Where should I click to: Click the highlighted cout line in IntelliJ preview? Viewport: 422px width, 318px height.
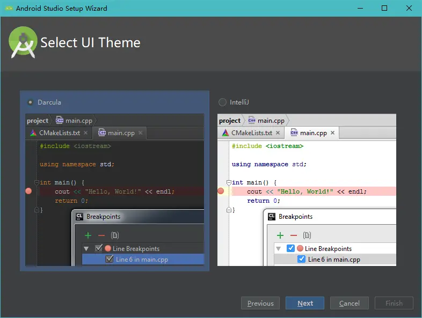pos(314,191)
